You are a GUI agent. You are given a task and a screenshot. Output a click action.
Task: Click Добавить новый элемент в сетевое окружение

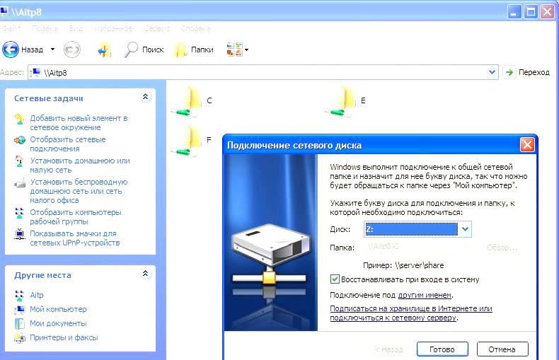point(79,122)
